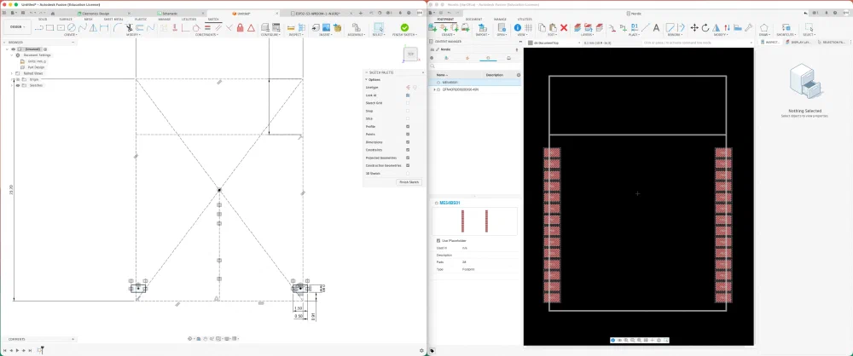Toggle the Projected Geometries checkbox
This screenshot has width=853, height=356.
click(408, 158)
